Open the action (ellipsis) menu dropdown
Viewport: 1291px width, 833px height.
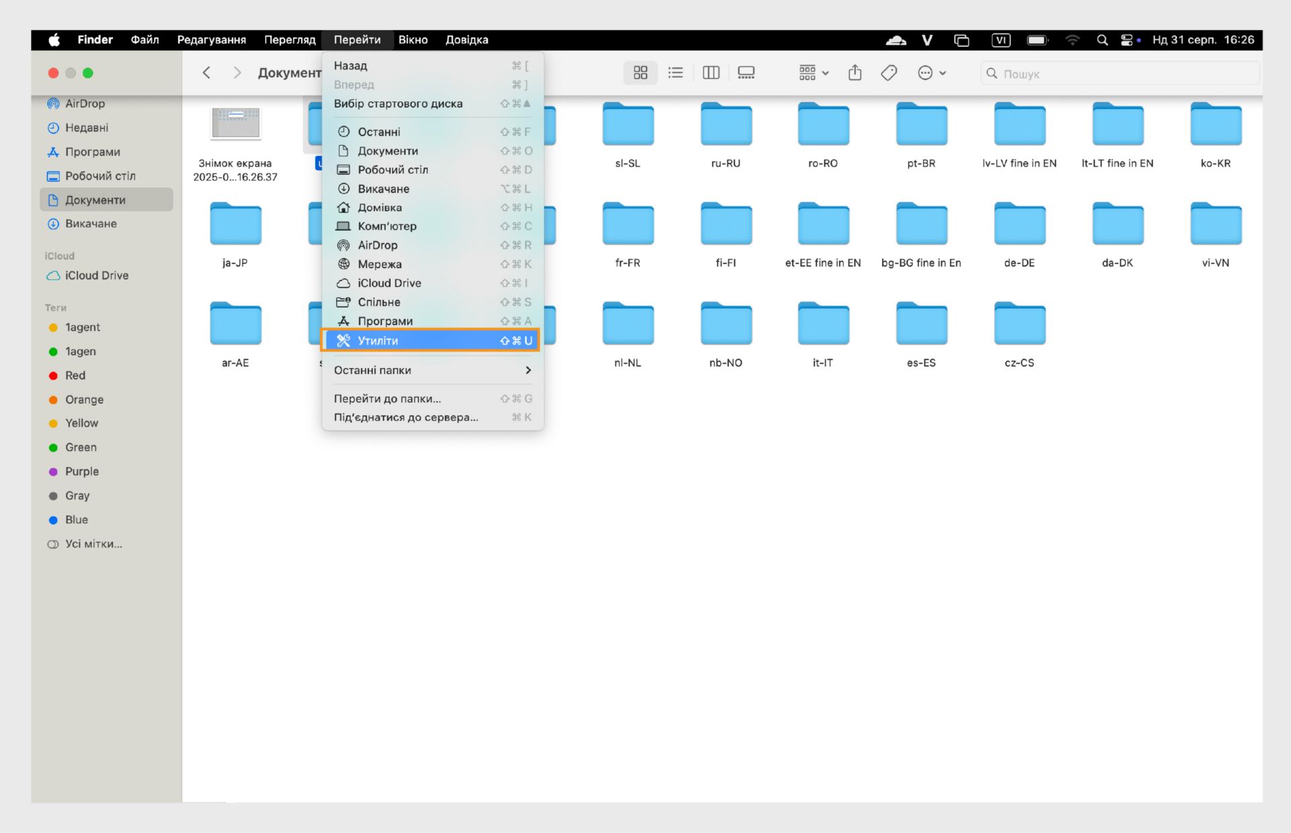click(x=932, y=73)
